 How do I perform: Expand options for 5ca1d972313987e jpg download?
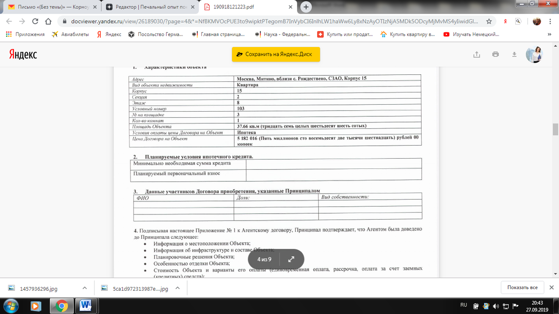tap(177, 288)
